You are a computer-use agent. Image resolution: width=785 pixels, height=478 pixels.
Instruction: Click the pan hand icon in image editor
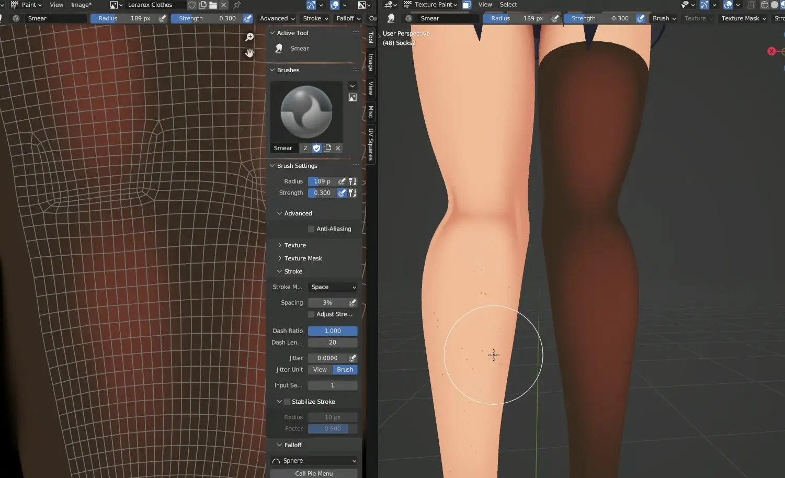tap(249, 53)
